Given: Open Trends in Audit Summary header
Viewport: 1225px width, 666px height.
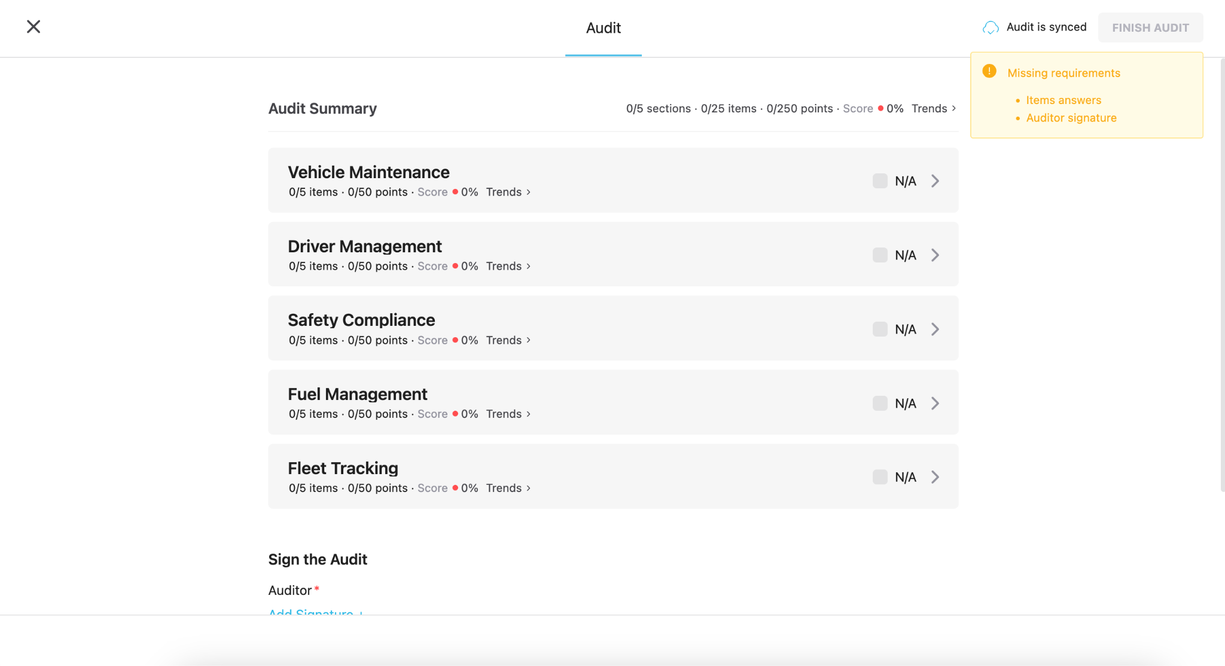Looking at the screenshot, I should [934, 108].
